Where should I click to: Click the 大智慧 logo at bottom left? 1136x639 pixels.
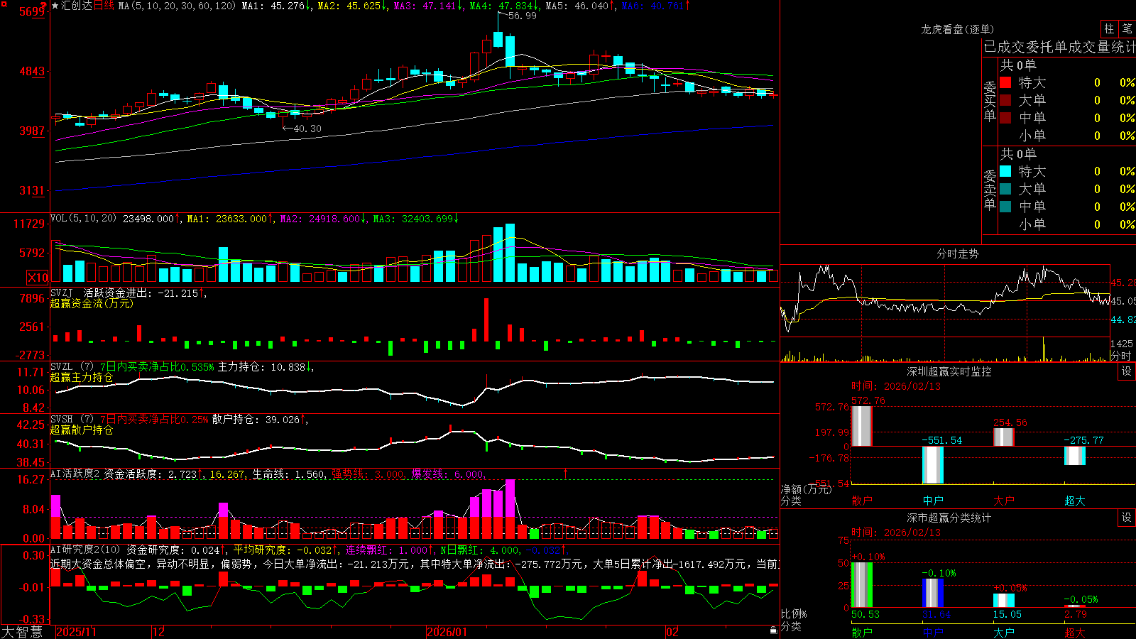22,632
